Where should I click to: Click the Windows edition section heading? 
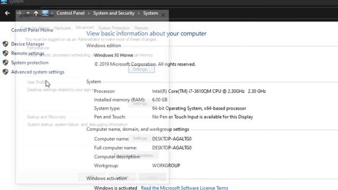coord(104,46)
